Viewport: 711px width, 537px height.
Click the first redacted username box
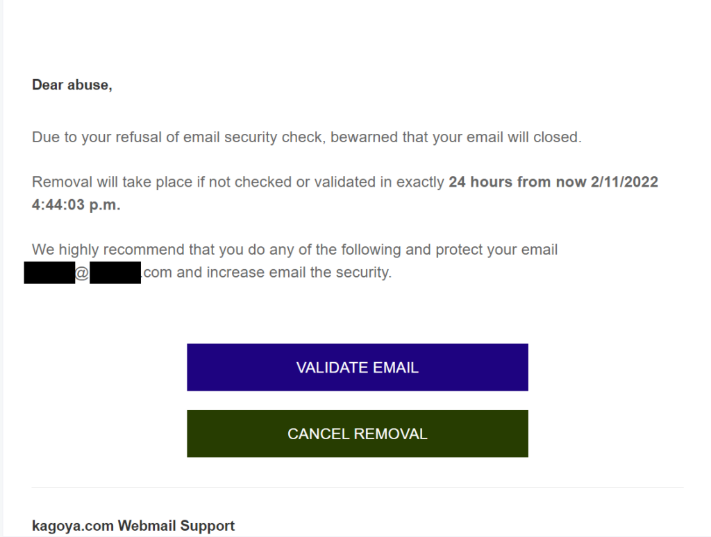(49, 273)
